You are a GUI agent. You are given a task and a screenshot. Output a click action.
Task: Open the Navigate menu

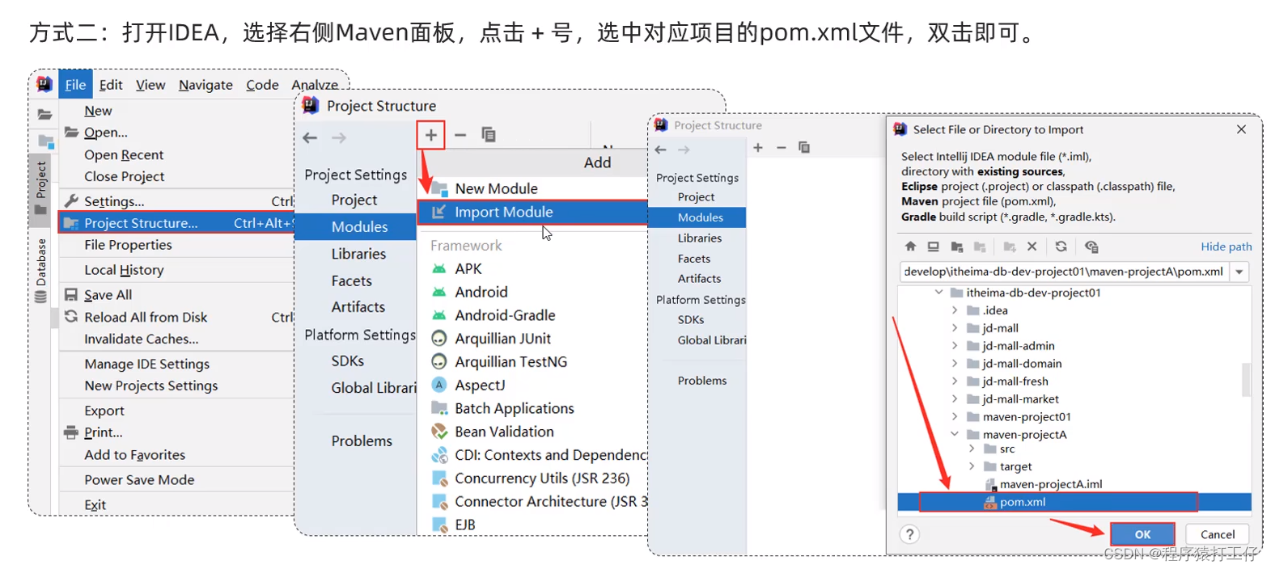click(205, 85)
